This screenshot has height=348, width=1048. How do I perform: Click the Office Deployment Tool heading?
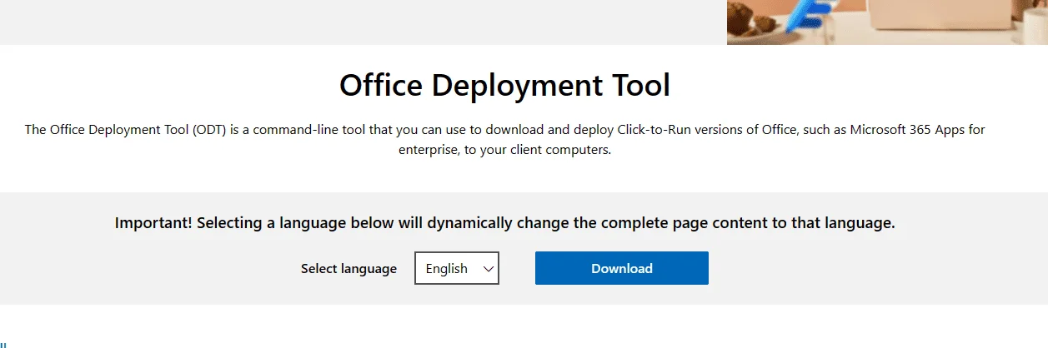[505, 87]
